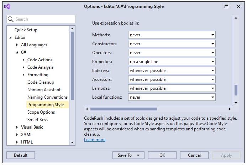This screenshot has width=247, height=166.
Task: Collapse the C# tree node
Action: (x=17, y=52)
